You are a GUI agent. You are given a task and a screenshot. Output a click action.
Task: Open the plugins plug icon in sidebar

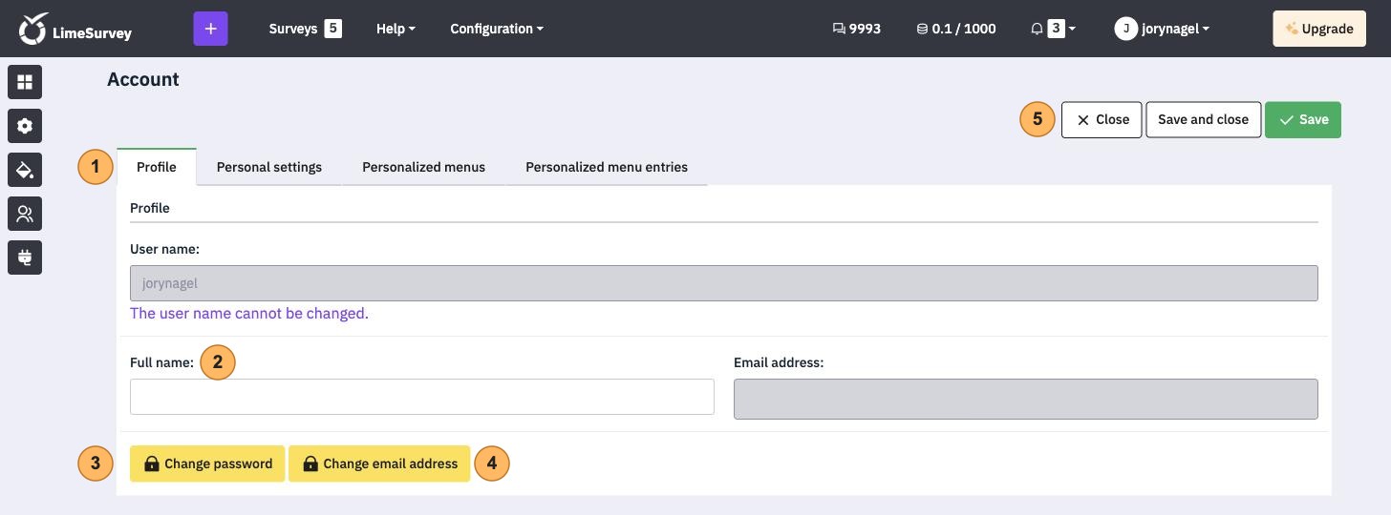[25, 257]
